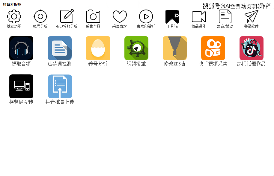Open the dou+投放分析 section
Screen dimensions: 274x176
coord(67,19)
